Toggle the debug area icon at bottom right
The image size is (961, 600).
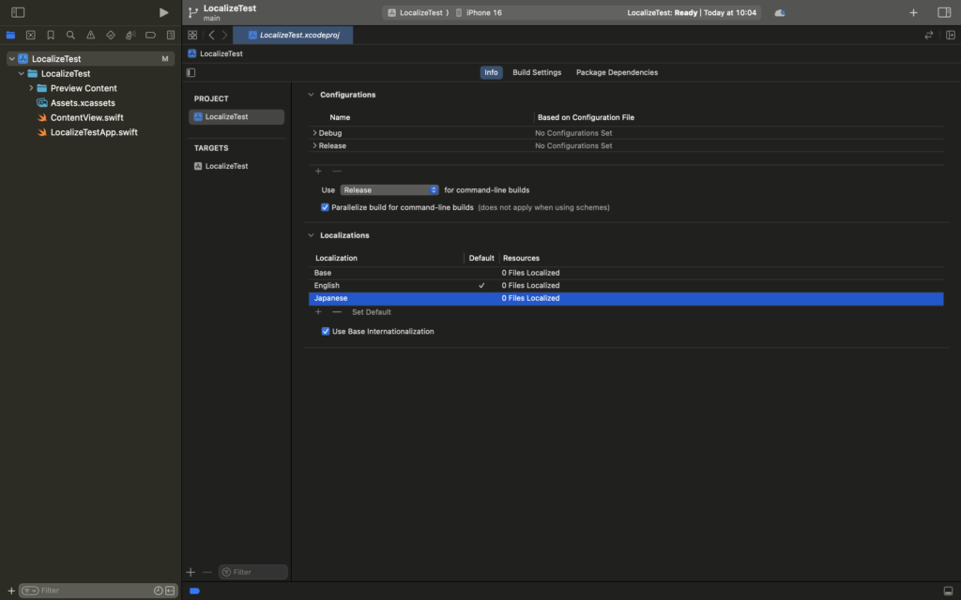(x=948, y=591)
